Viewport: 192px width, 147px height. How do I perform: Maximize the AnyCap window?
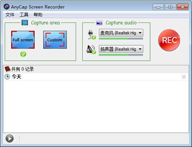tap(170, 7)
